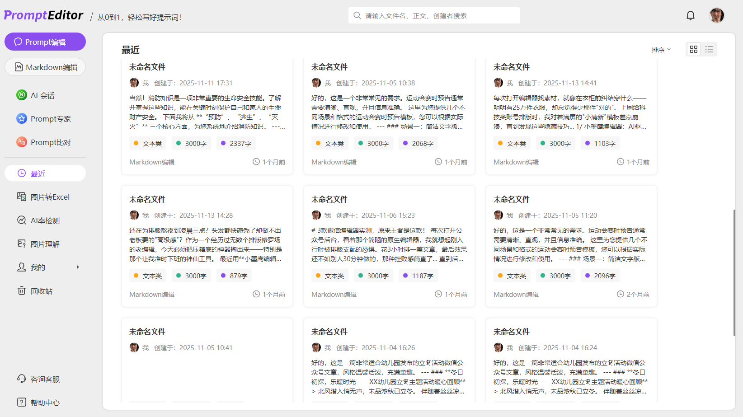Open 图片理解 in sidebar
Image resolution: width=743 pixels, height=417 pixels.
[x=45, y=244]
